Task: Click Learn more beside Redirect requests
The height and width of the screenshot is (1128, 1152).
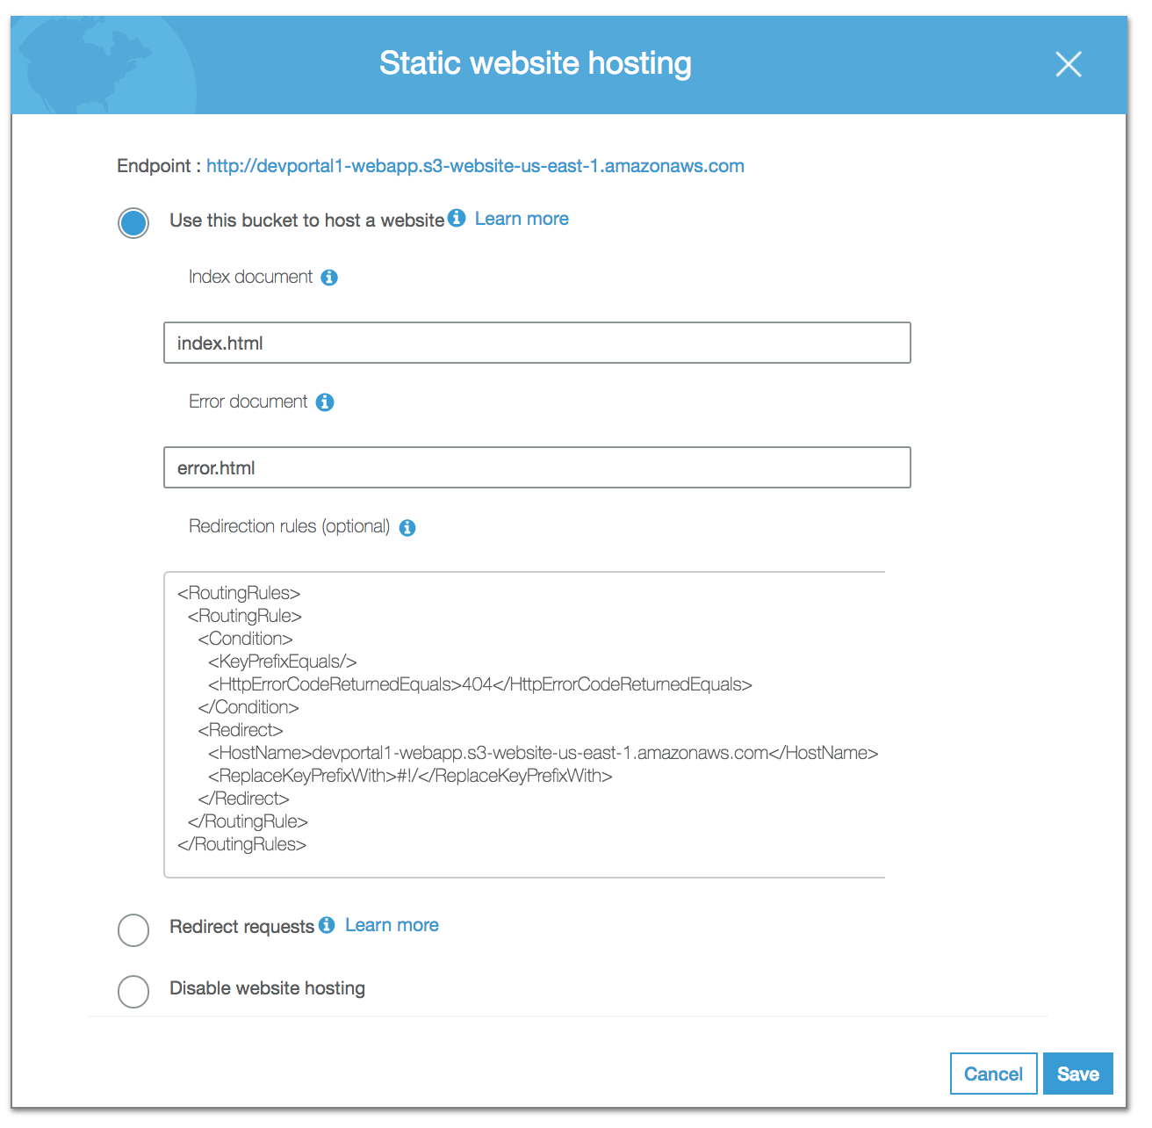Action: (392, 924)
